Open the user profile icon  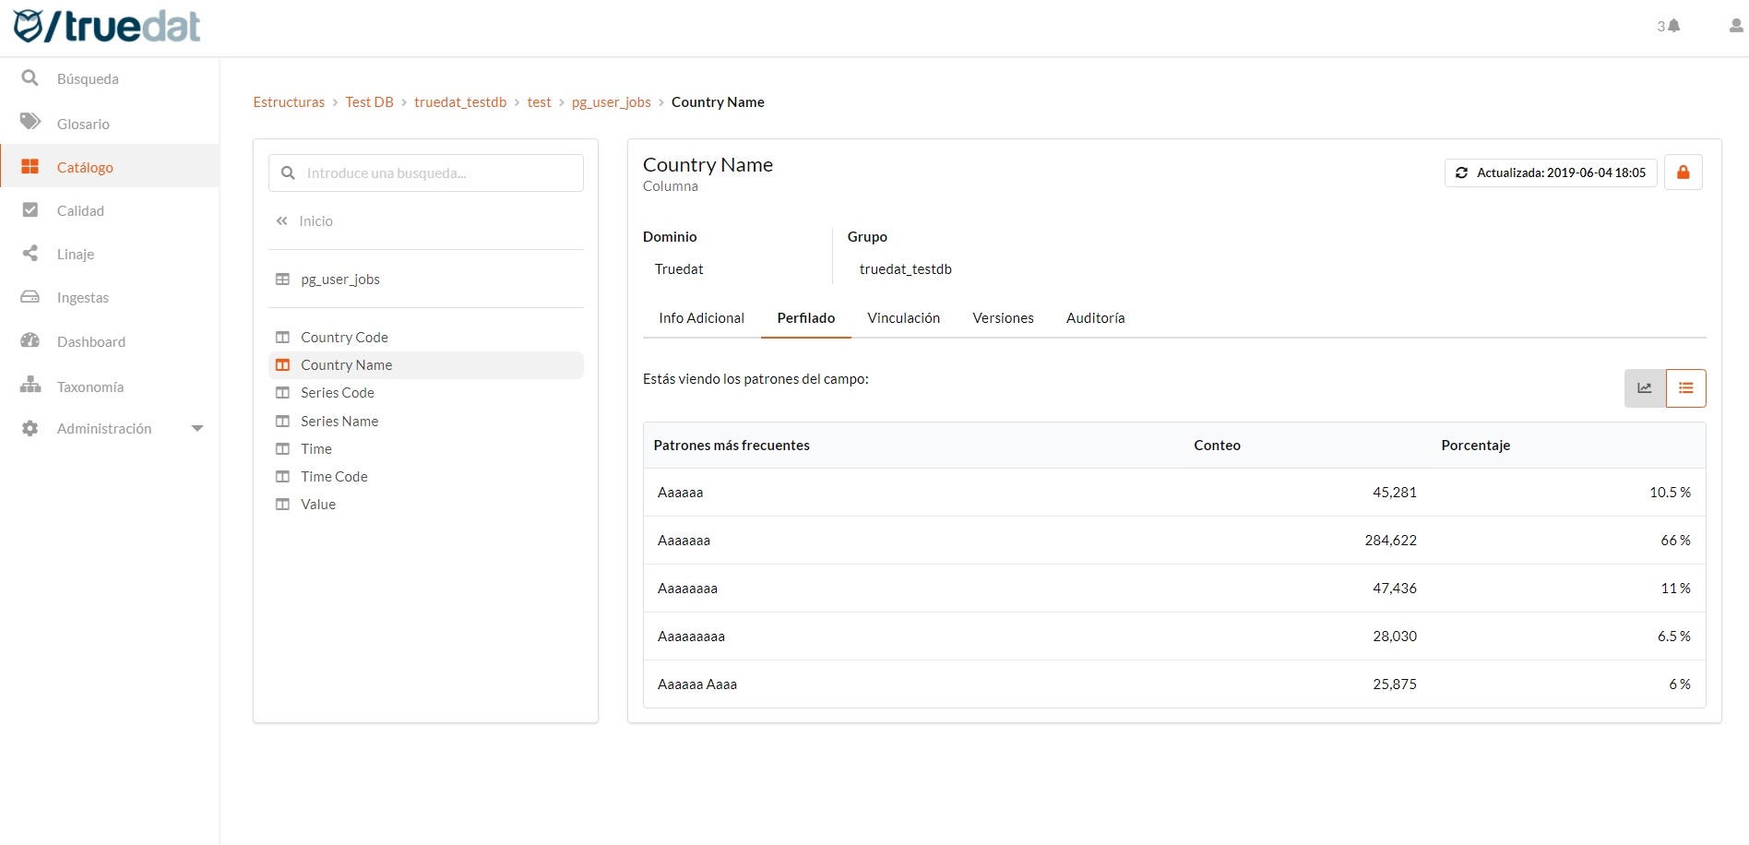click(1735, 26)
